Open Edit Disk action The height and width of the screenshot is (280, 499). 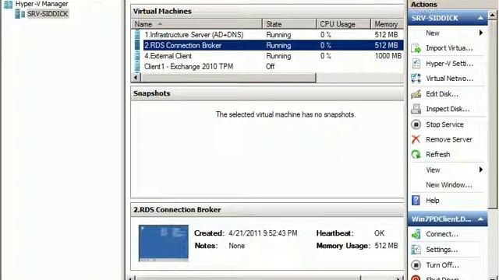(442, 94)
